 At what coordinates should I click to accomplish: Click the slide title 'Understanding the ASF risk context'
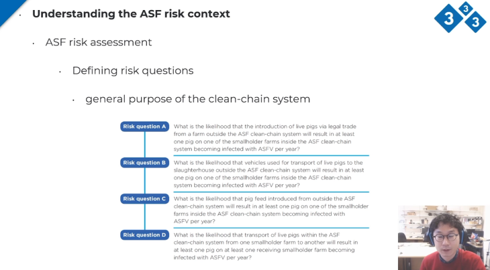point(131,14)
